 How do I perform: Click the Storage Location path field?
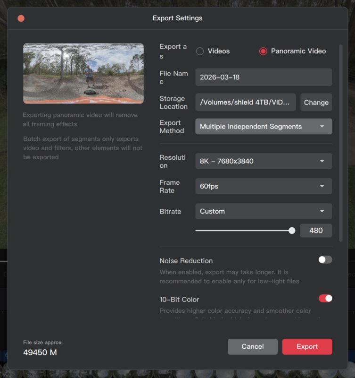[x=245, y=102]
